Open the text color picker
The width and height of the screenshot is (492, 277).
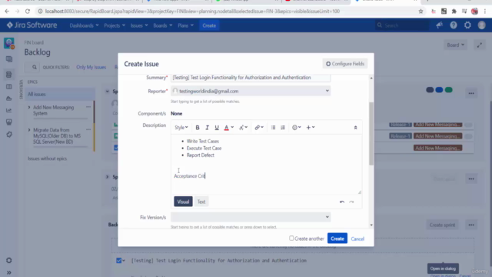[x=228, y=128]
